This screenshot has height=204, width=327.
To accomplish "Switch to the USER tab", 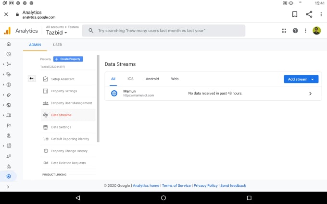I will point(57,45).
